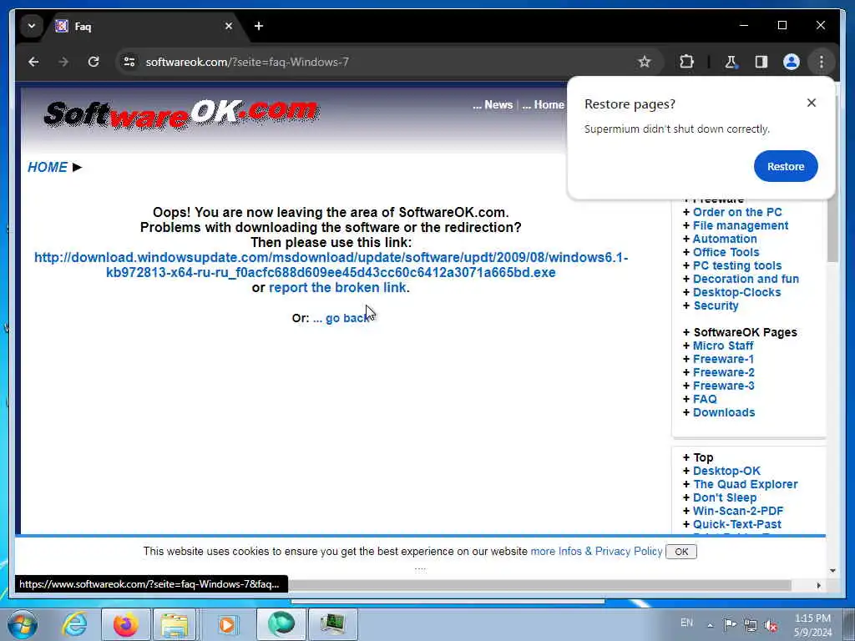Open a new tab with plus button
Image resolution: width=855 pixels, height=641 pixels.
click(x=259, y=26)
